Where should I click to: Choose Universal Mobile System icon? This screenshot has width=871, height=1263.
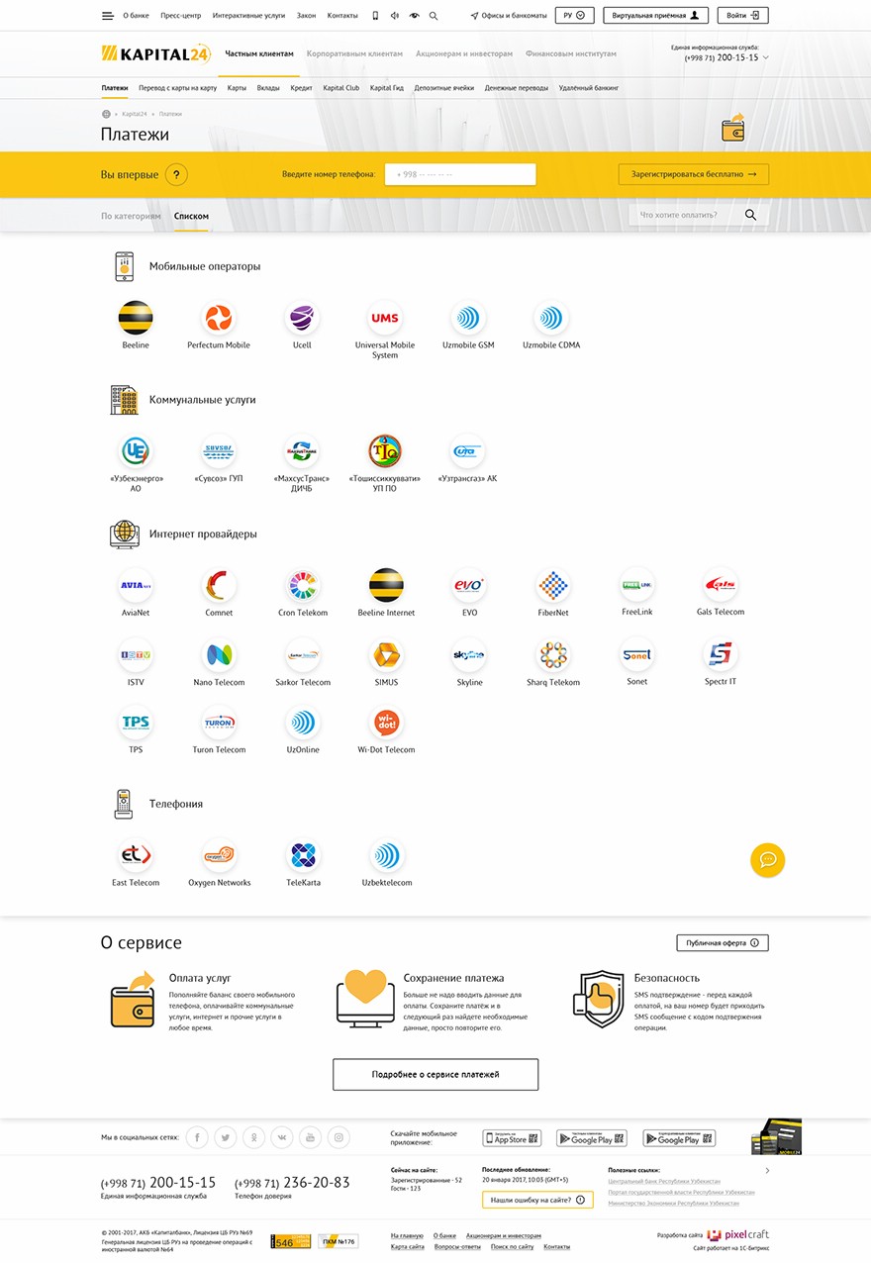point(385,318)
